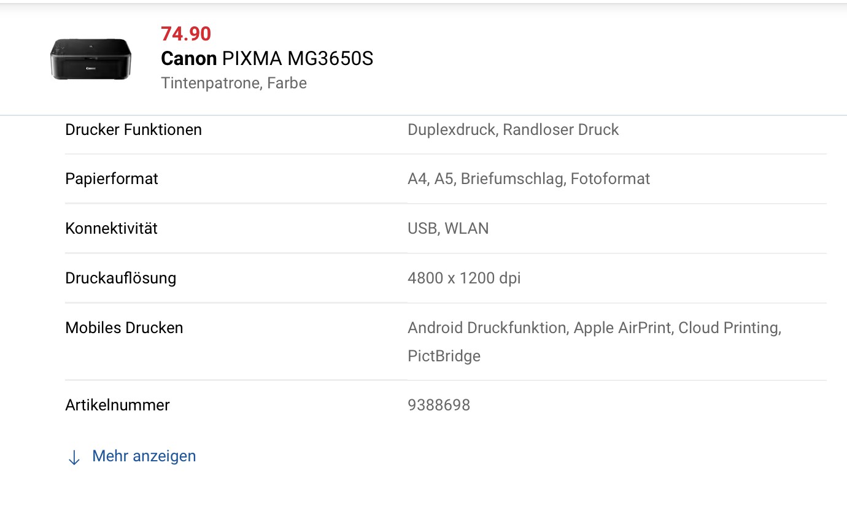This screenshot has width=847, height=511.
Task: Click the USB, WLAN value text
Action: 448,229
